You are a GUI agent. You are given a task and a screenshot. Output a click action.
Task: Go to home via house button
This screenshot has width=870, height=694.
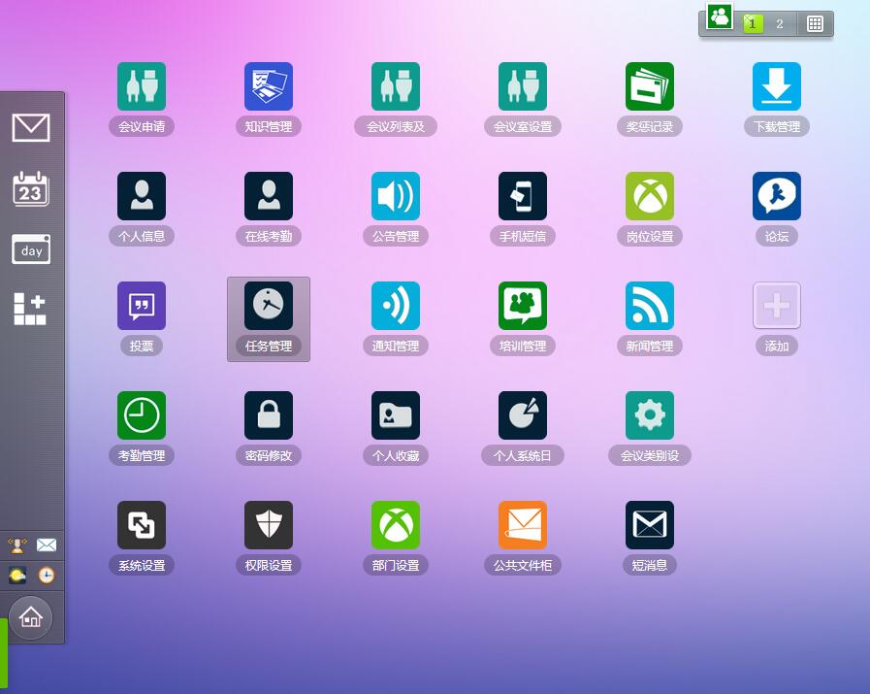point(31,617)
